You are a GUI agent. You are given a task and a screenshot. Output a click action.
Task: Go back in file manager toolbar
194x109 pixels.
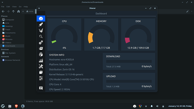point(3,12)
